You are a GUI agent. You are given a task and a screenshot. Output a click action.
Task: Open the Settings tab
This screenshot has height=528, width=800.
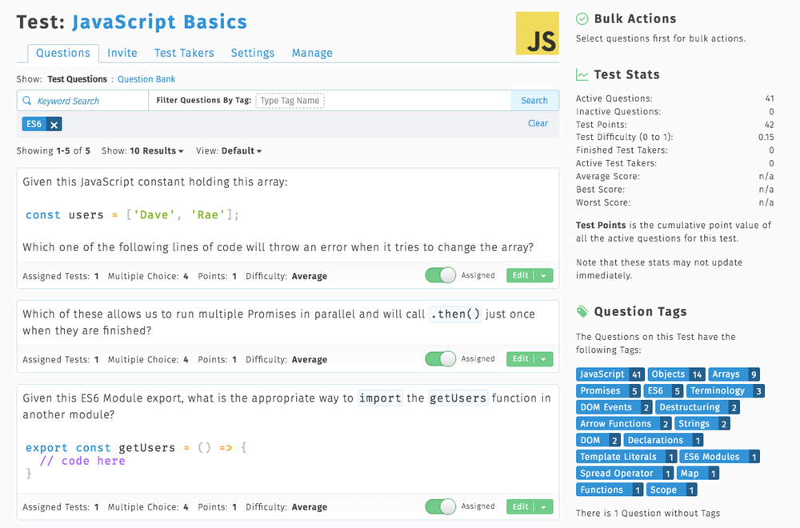(253, 53)
